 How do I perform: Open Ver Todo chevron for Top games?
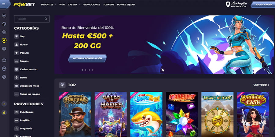[x=268, y=85]
